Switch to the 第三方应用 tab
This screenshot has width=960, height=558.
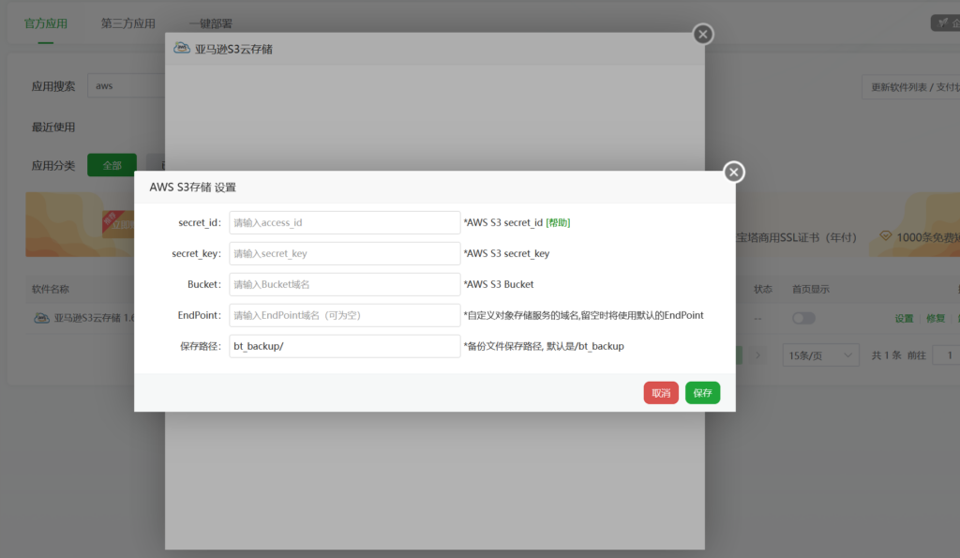(128, 23)
